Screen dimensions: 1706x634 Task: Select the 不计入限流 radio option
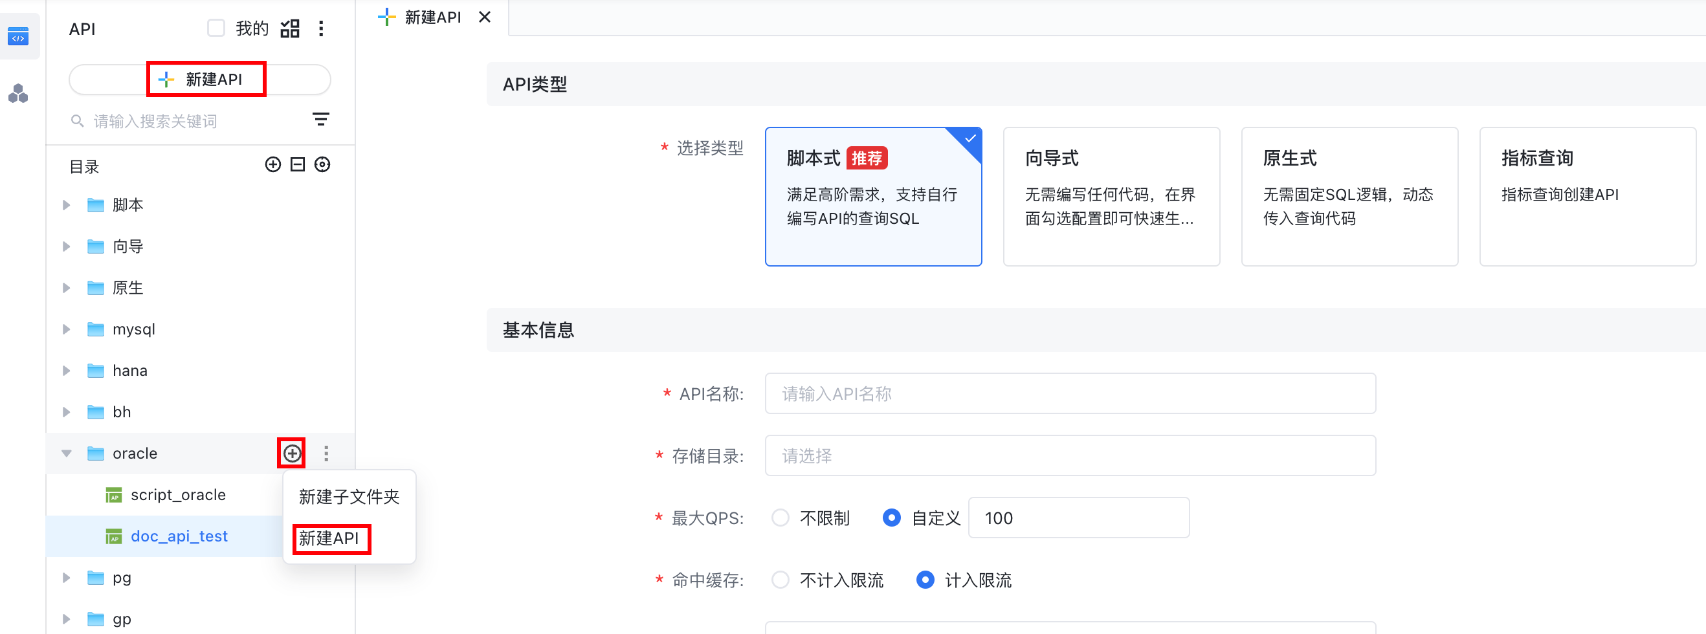pos(781,580)
